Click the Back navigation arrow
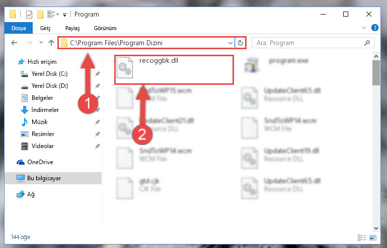The height and width of the screenshot is (248, 387). point(14,43)
